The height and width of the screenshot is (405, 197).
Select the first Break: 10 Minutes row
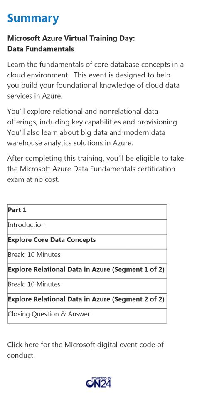pos(87,256)
